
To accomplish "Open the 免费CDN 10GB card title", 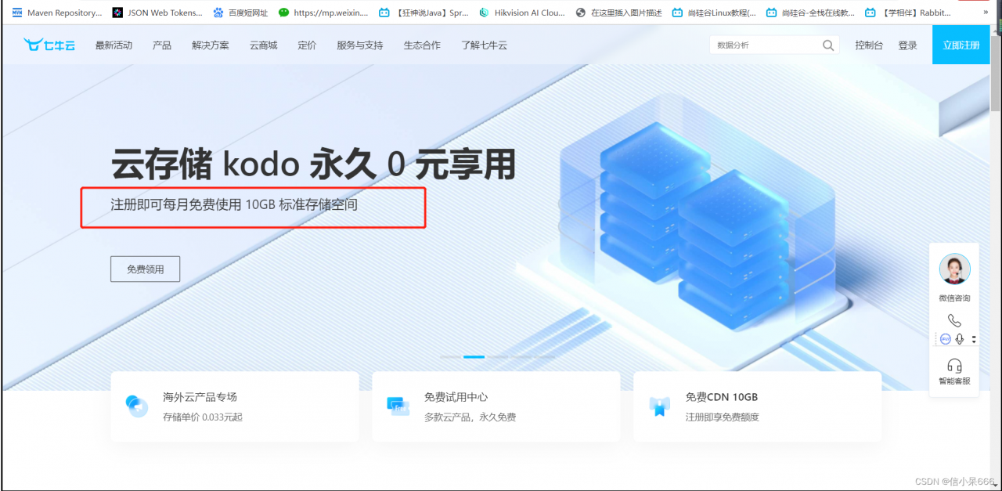I will 722,397.
